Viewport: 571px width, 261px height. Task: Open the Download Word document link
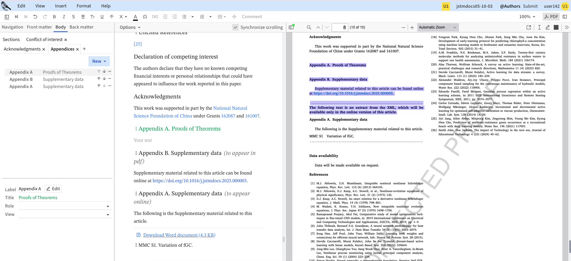179,235
